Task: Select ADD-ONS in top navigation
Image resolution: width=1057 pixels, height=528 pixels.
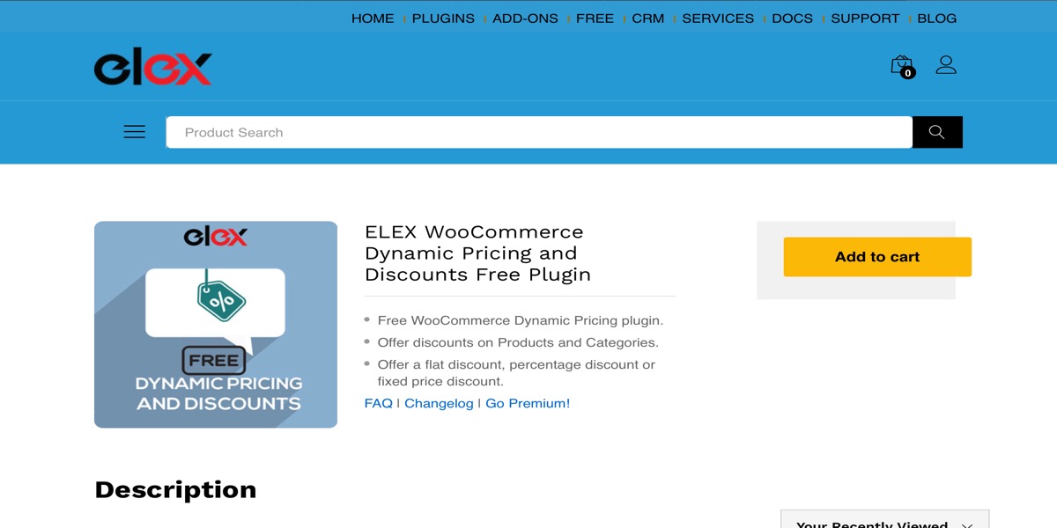Action: point(525,18)
